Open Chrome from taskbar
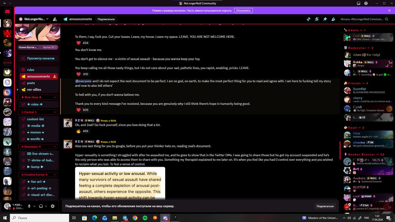The width and height of the screenshot is (395, 222). 135,218
